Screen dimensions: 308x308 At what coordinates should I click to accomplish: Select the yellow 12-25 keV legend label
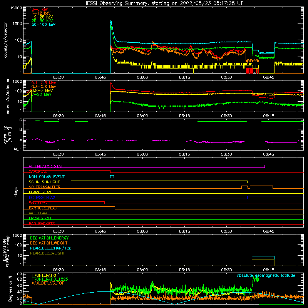click(42, 17)
